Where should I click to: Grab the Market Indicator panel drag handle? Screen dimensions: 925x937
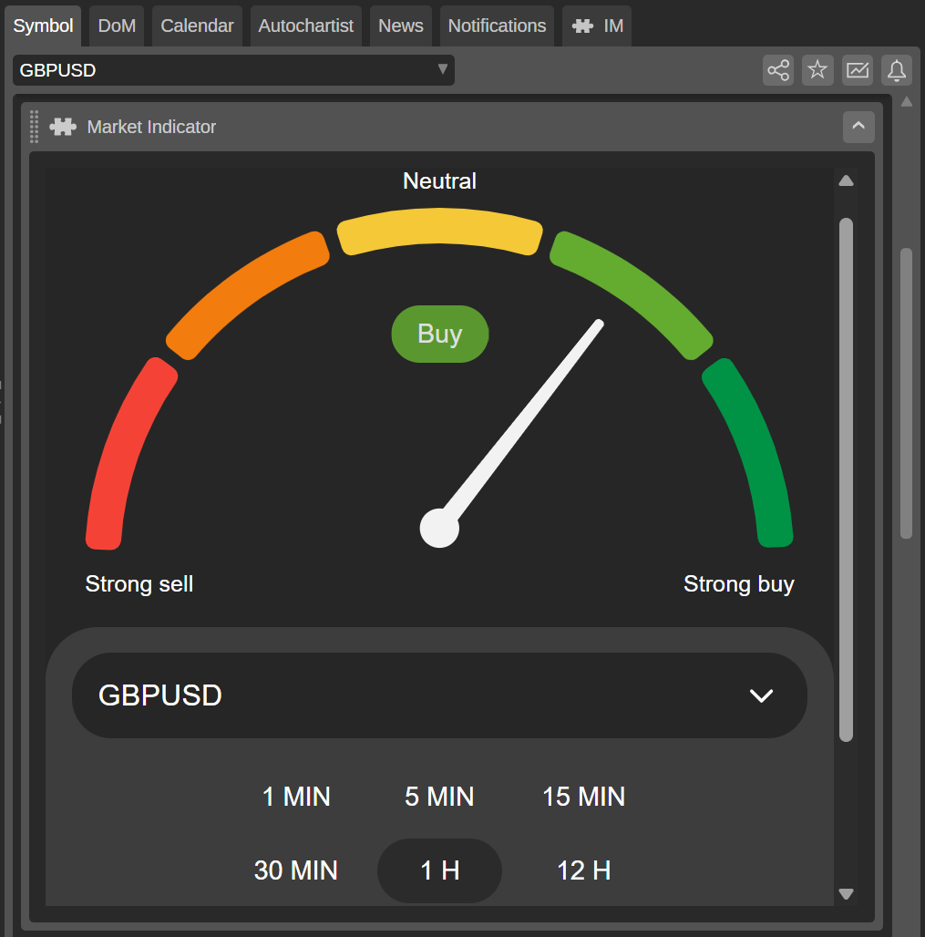tap(35, 127)
